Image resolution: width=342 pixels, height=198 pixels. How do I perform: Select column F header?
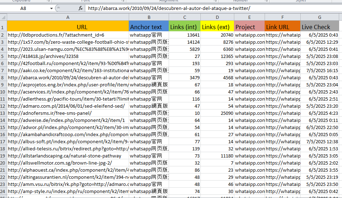[282, 17]
